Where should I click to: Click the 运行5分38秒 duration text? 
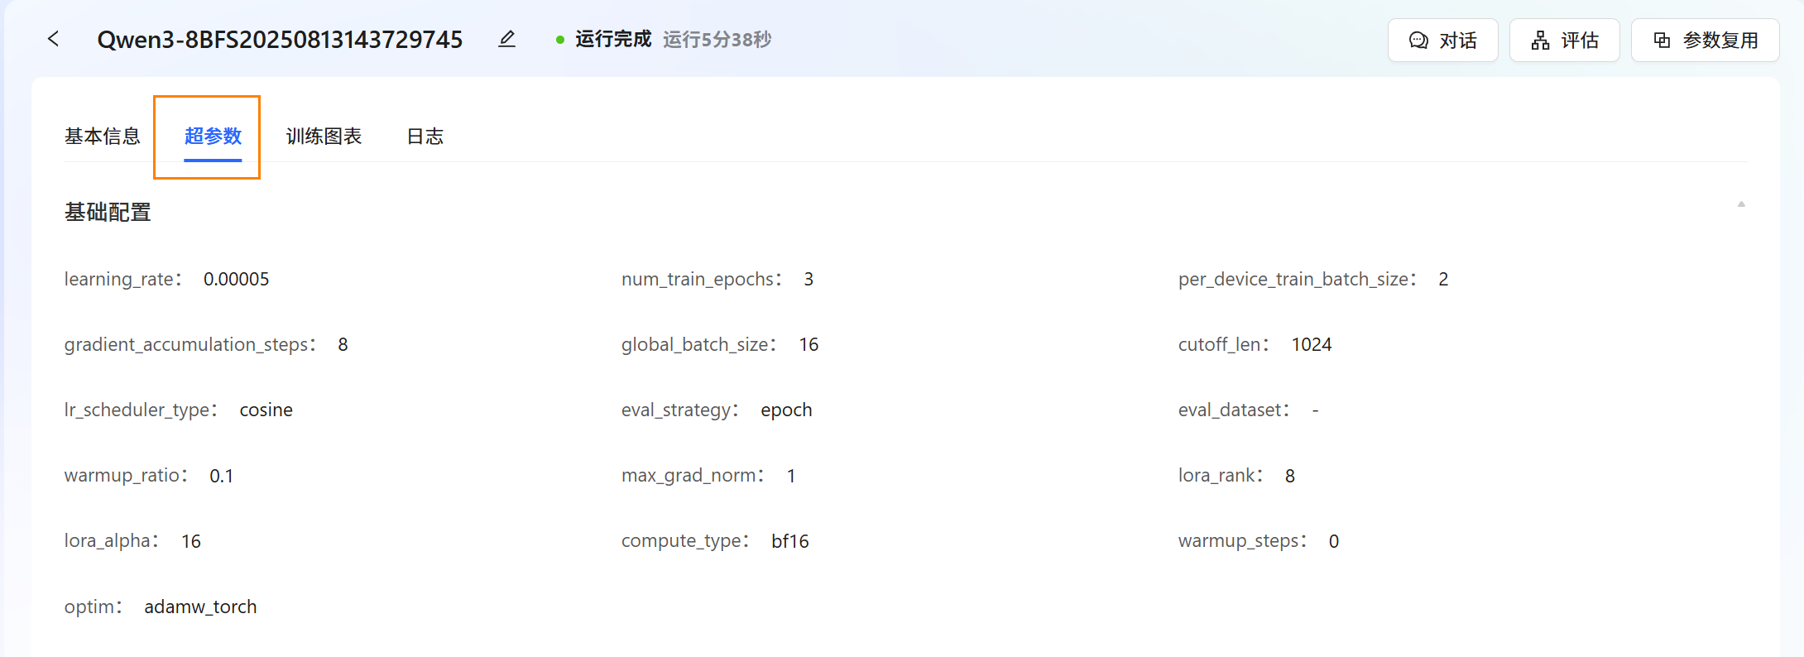(x=717, y=40)
